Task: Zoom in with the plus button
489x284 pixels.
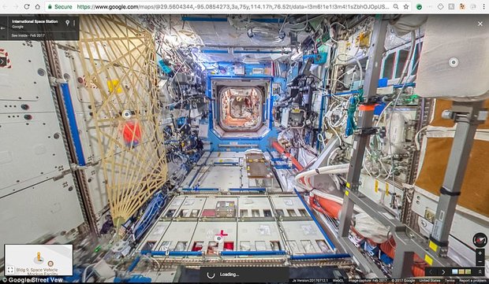Action: (x=480, y=253)
